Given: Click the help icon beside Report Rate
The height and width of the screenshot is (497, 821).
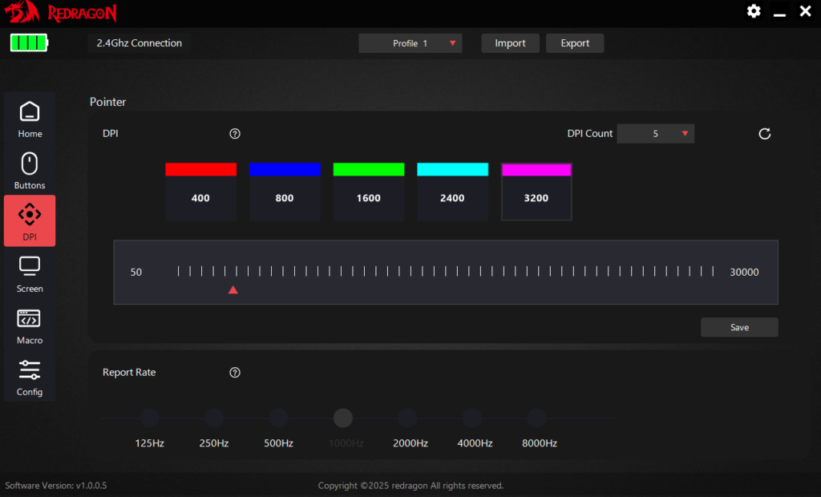Looking at the screenshot, I should [235, 373].
